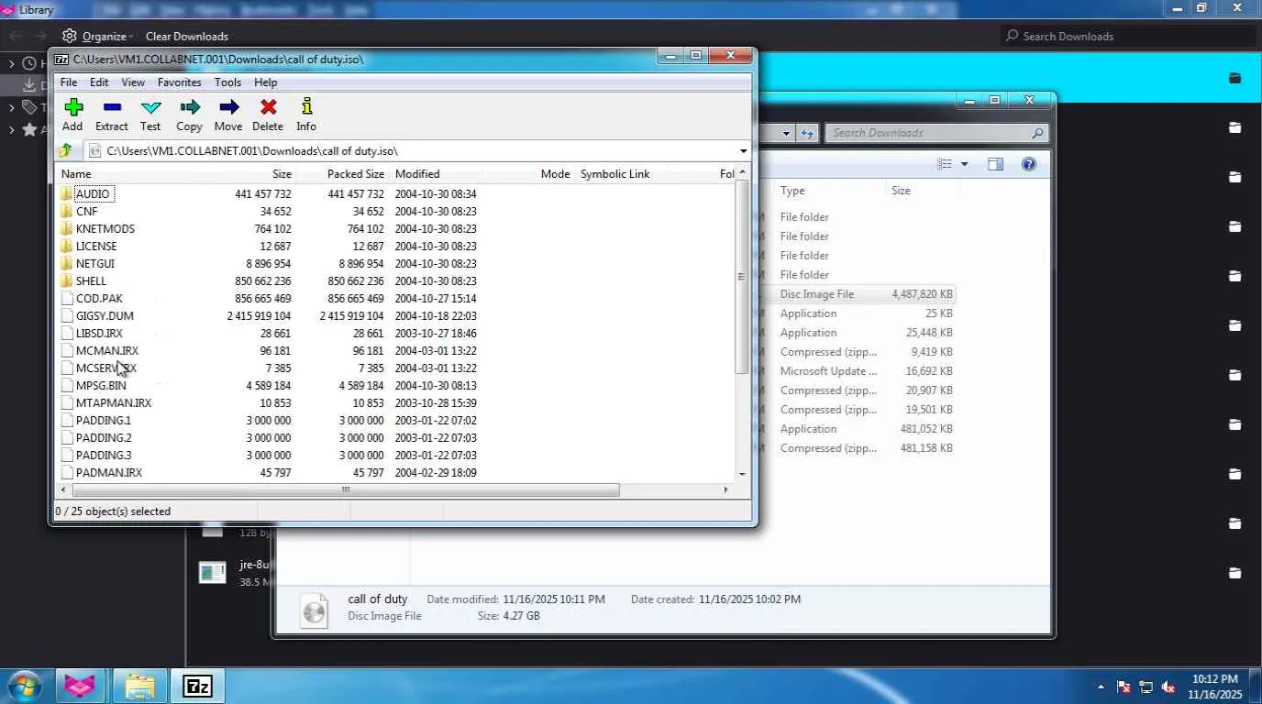The height and width of the screenshot is (704, 1262).
Task: Click the Add toolbar icon in 7-Zip
Action: click(x=73, y=107)
